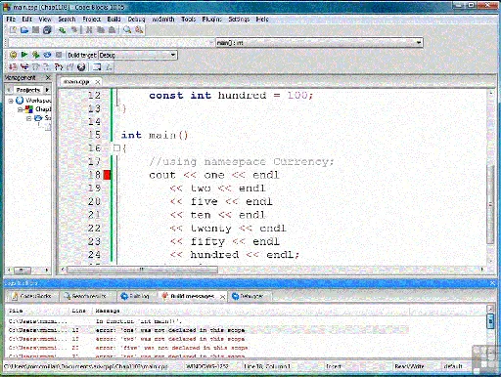Collapse the Sources folder tree node

point(29,118)
